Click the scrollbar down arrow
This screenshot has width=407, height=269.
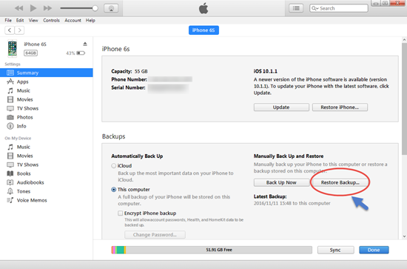pos(404,236)
